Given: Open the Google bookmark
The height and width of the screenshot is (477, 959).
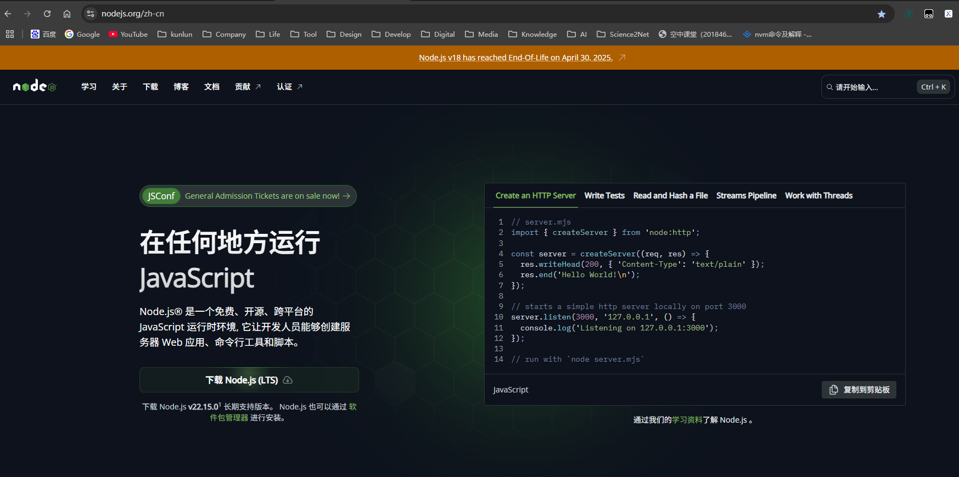Looking at the screenshot, I should point(82,34).
